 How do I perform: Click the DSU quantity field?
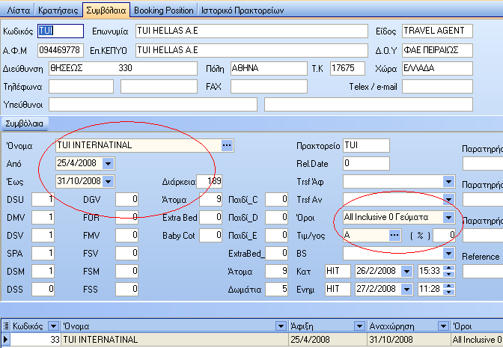(x=43, y=200)
